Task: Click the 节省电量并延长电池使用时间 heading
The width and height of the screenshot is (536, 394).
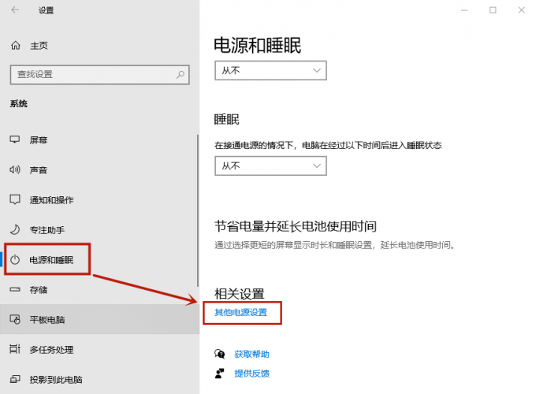Action: coord(296,226)
